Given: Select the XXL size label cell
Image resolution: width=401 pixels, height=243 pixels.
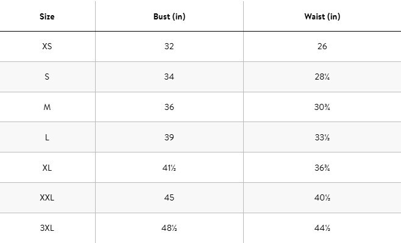Looking at the screenshot, I should [x=47, y=198].
